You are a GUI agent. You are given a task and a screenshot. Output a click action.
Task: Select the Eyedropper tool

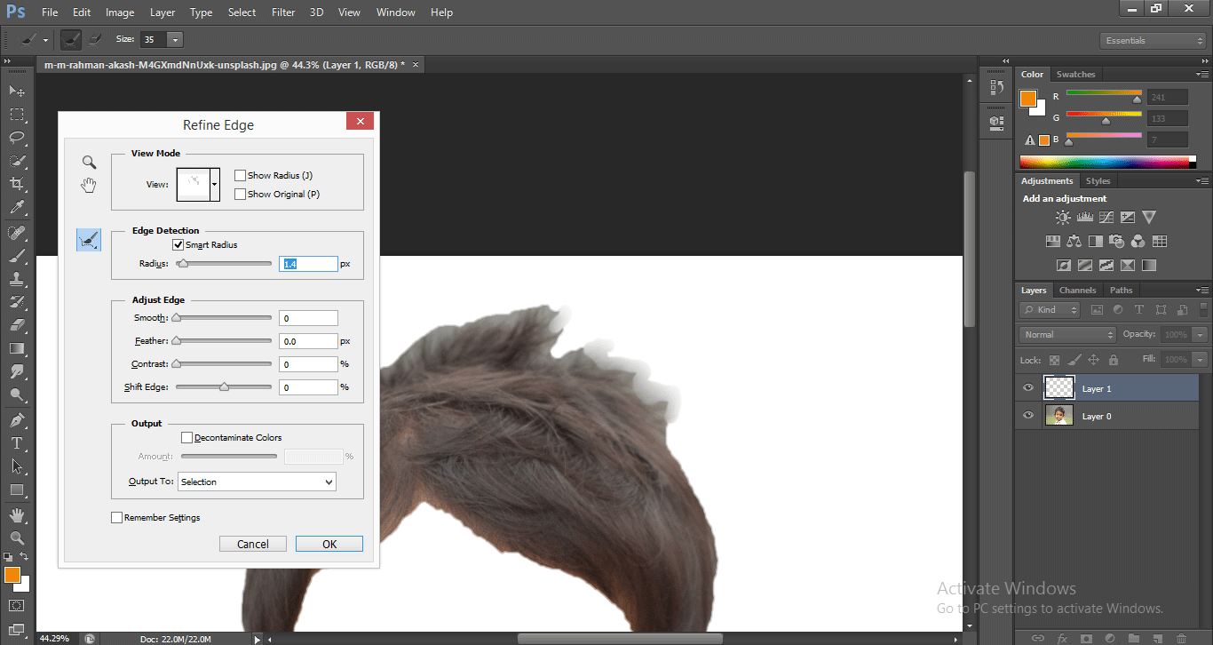pyautogui.click(x=17, y=207)
